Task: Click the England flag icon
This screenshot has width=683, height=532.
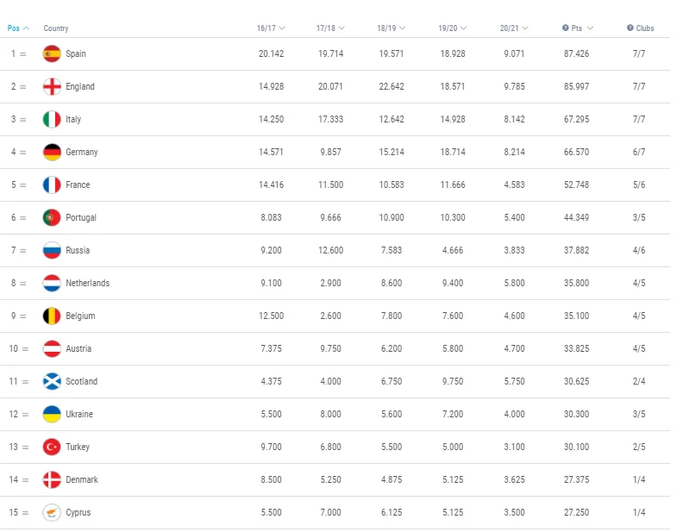Action: [x=52, y=86]
